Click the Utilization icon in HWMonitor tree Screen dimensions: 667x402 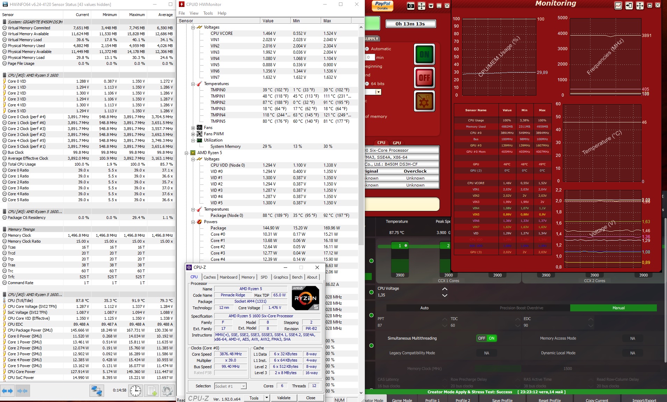[200, 140]
